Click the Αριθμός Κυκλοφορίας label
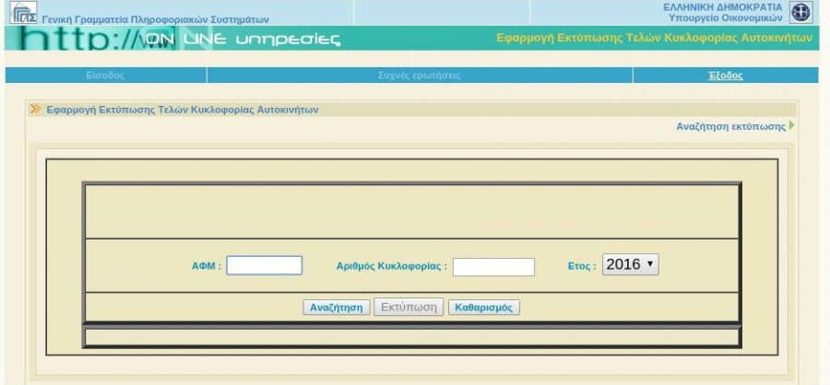This screenshot has height=385, width=830. (391, 266)
